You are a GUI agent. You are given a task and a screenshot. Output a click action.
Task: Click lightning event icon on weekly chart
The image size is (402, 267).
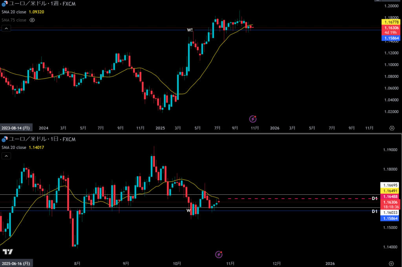point(253,118)
